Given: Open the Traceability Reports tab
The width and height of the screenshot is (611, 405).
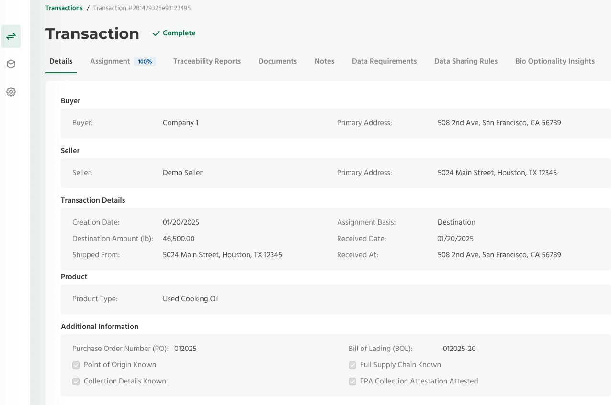Looking at the screenshot, I should (207, 61).
